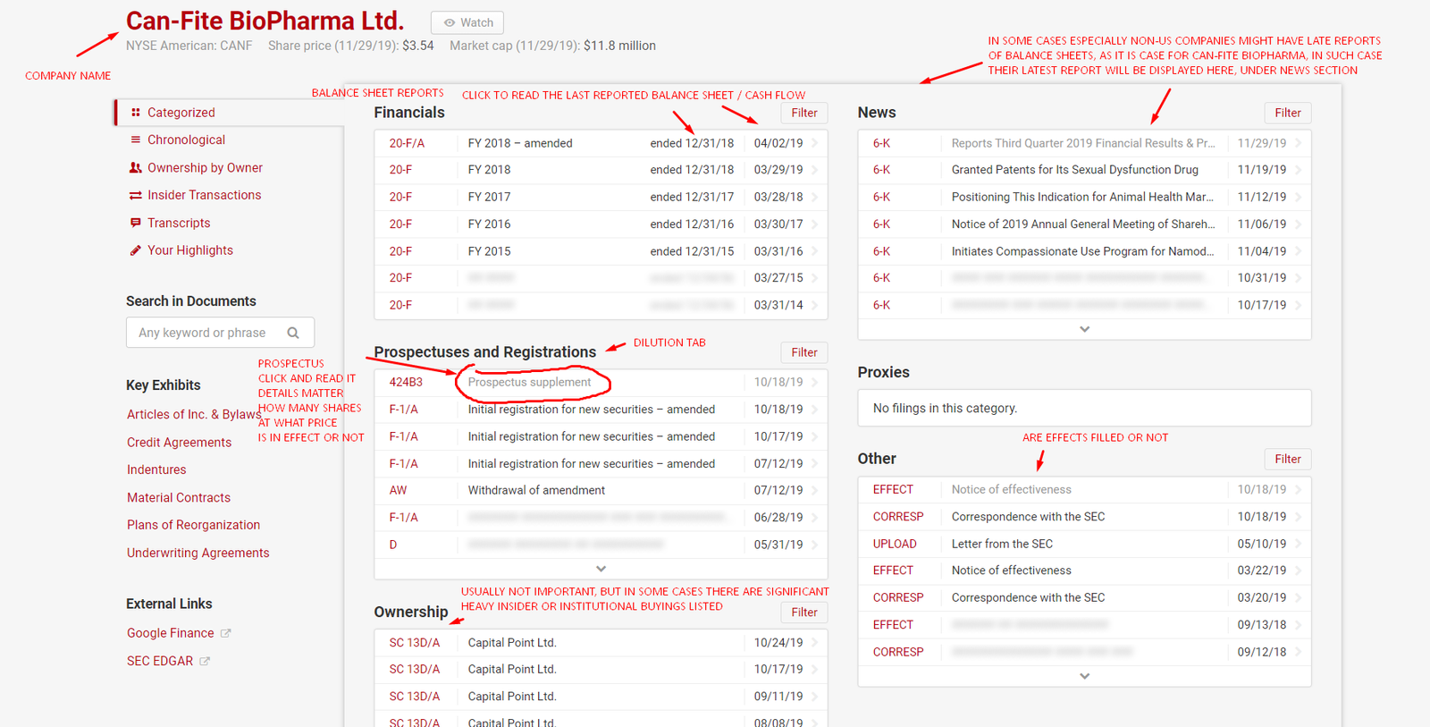
Task: Click the Insider Transactions arrows icon
Action: pyautogui.click(x=136, y=196)
